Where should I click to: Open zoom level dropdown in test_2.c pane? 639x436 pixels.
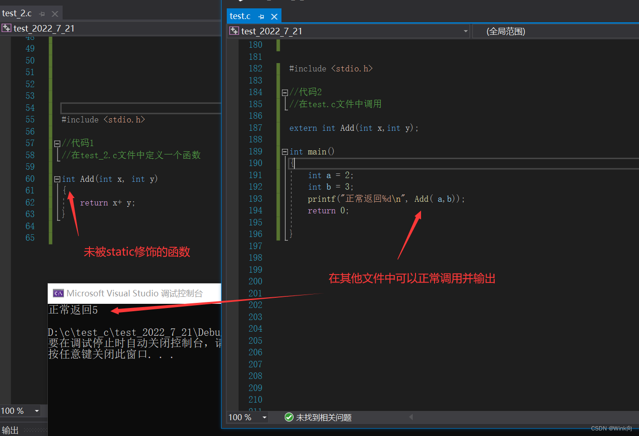pyautogui.click(x=37, y=411)
